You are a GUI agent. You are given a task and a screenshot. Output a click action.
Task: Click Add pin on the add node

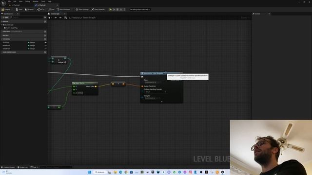(x=62, y=62)
